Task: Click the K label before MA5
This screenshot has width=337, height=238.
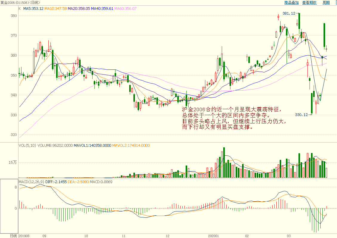Action: click(20, 9)
